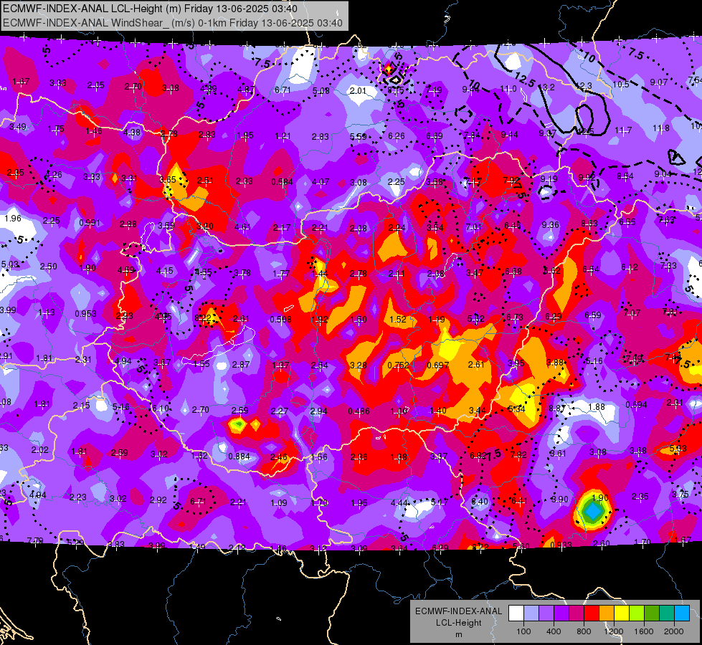The width and height of the screenshot is (702, 645).
Task: Click grid value 9.36
Action: point(550,225)
